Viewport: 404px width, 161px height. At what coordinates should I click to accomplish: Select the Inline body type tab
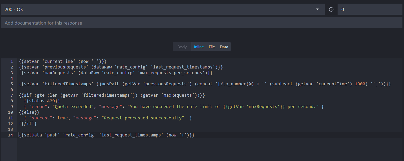pyautogui.click(x=199, y=47)
